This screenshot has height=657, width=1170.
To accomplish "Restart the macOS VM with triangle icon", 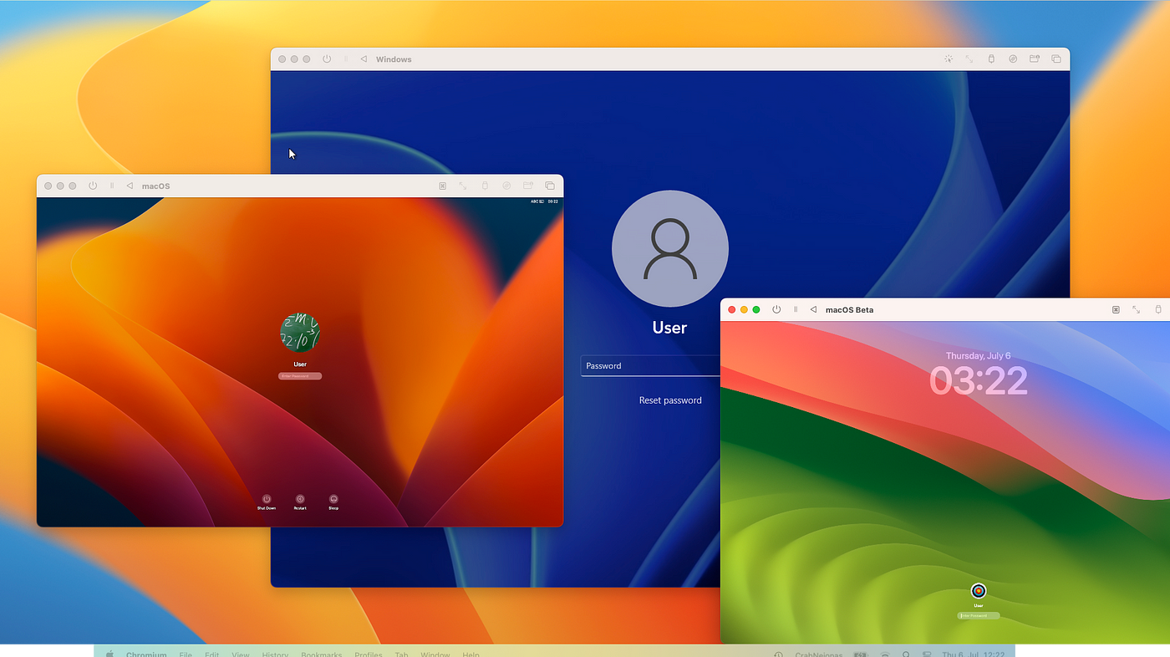I will tap(130, 186).
